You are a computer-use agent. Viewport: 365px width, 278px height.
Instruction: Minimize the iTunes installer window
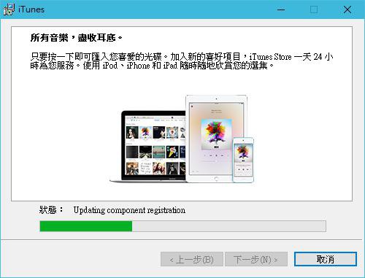pos(281,9)
